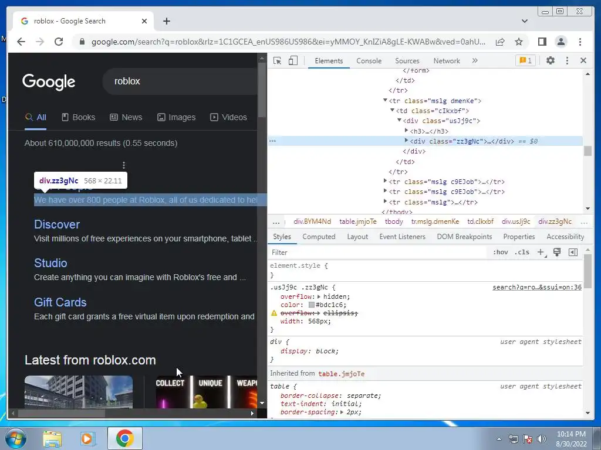Open File Explorer from taskbar
The width and height of the screenshot is (601, 450).
(52, 439)
